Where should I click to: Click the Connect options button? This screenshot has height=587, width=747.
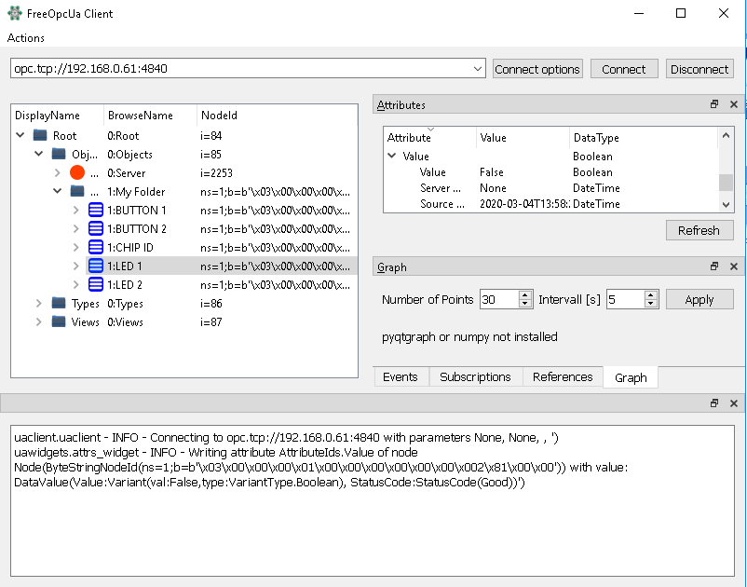click(x=537, y=69)
